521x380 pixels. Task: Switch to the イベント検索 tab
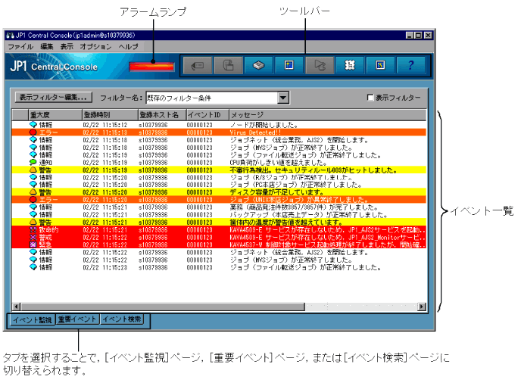(122, 319)
